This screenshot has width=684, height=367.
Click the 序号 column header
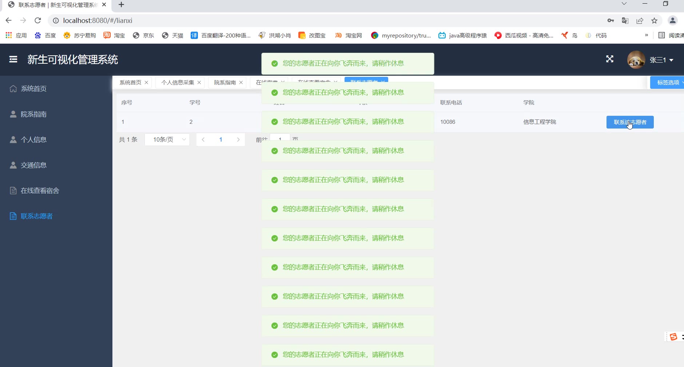click(127, 103)
